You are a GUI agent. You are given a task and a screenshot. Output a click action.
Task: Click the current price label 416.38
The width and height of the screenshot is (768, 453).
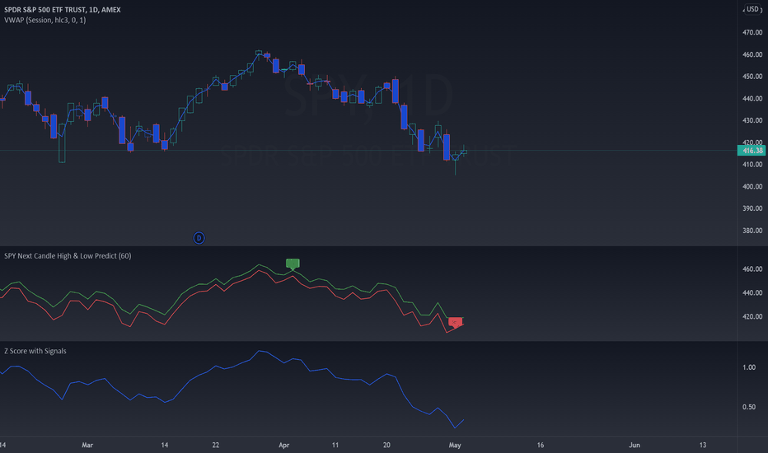752,151
